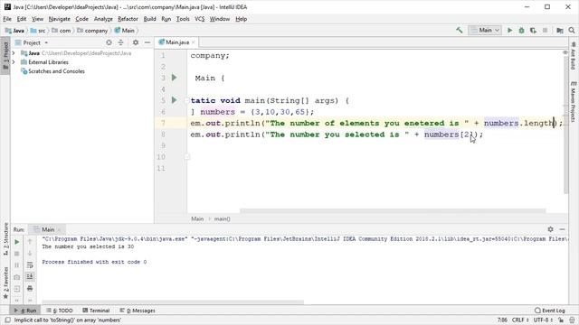Click tool windows quick access icon bottom-left

(7, 320)
